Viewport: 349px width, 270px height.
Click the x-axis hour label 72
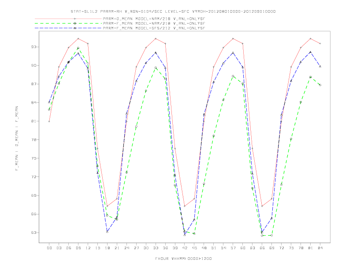coord(282,248)
